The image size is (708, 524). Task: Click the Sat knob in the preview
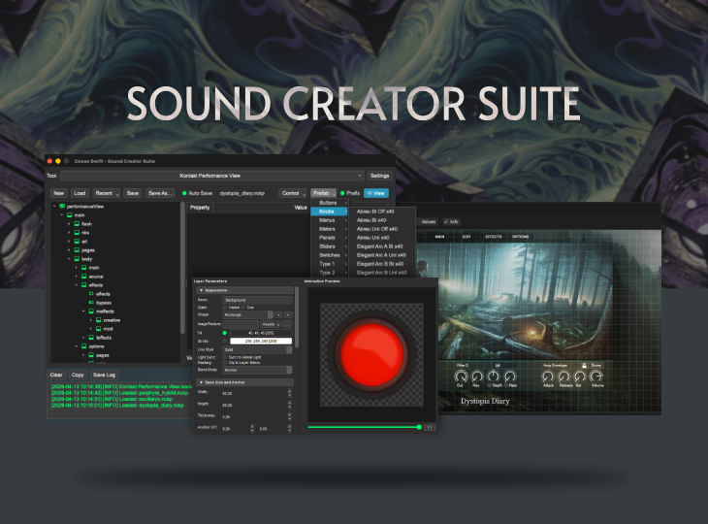click(x=580, y=376)
